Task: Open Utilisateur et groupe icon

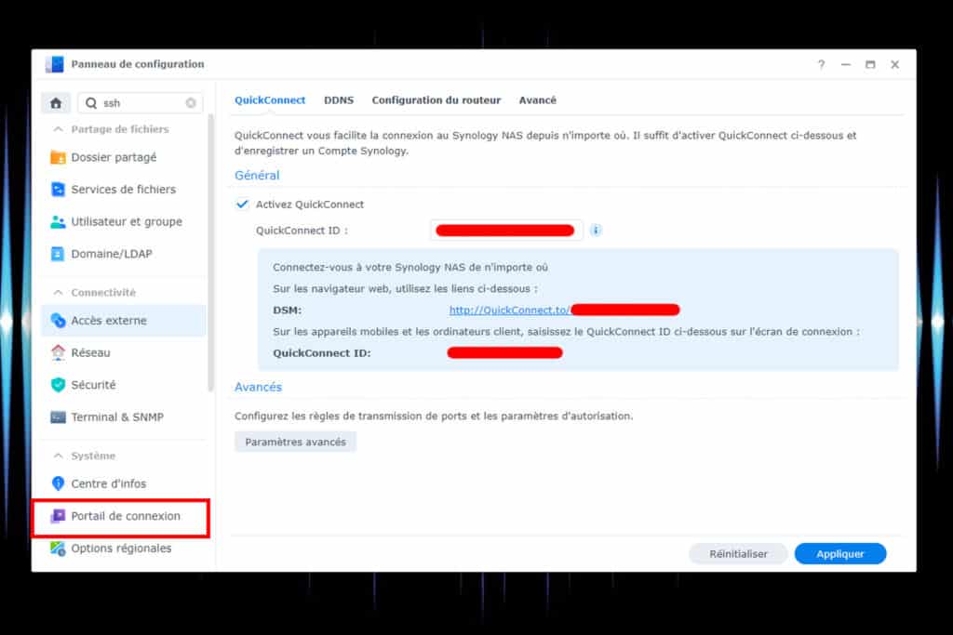Action: (x=58, y=221)
